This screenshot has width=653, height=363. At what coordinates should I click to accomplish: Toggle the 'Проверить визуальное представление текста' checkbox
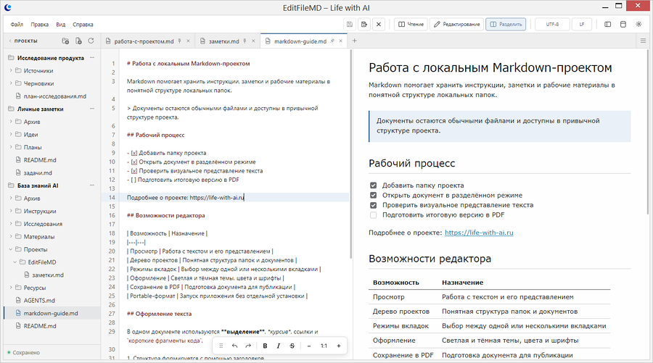[x=373, y=205]
